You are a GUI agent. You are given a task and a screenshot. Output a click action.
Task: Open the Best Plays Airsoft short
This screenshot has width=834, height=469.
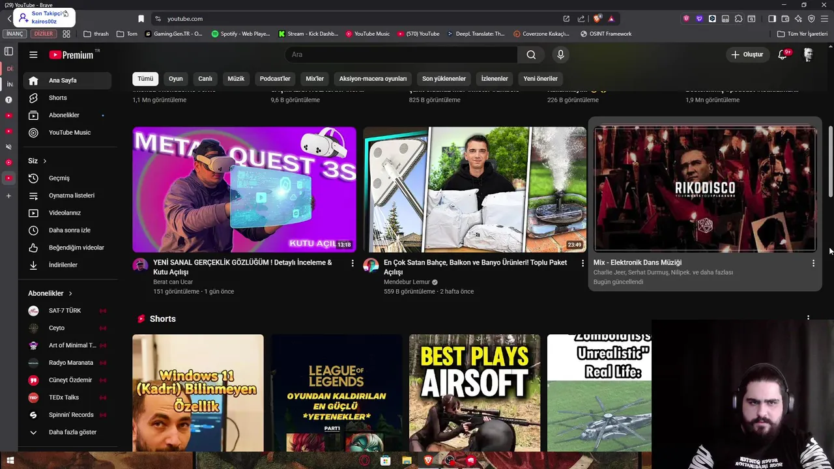point(474,393)
